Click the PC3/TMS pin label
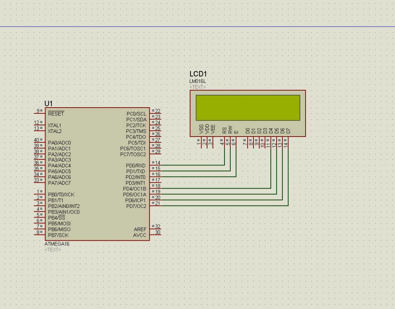This screenshot has width=395, height=309. pyautogui.click(x=136, y=131)
